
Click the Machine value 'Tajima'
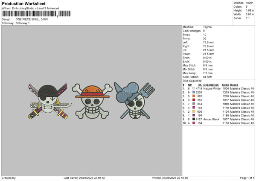tap(207, 27)
